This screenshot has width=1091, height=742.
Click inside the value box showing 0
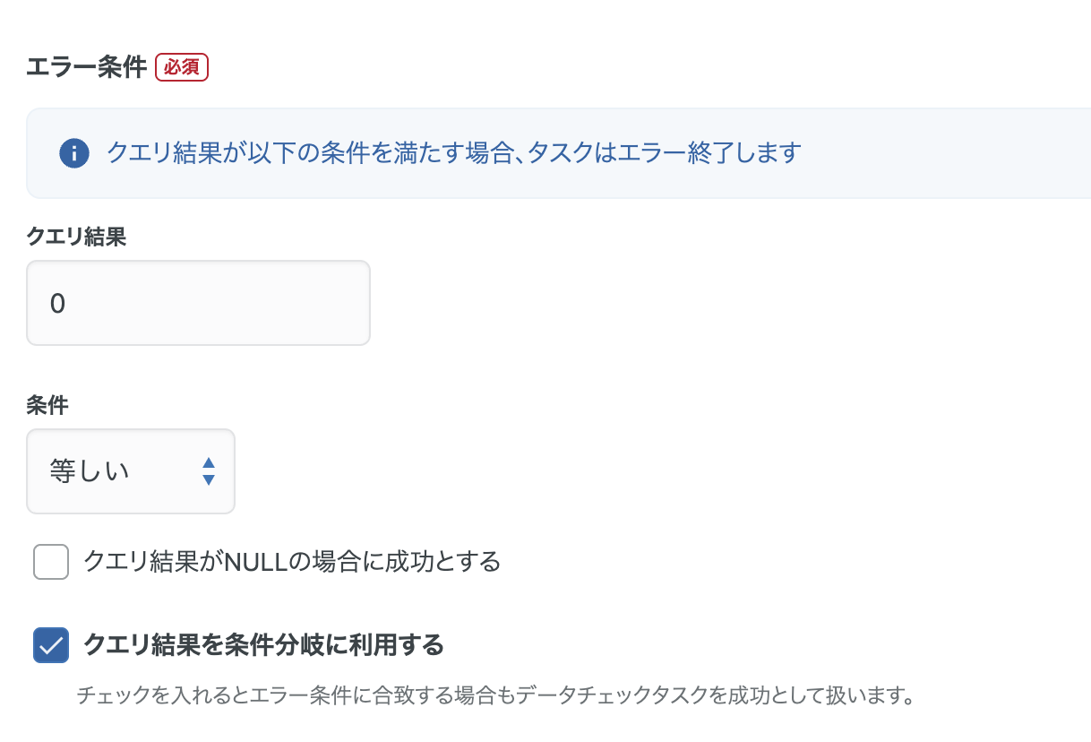click(198, 302)
